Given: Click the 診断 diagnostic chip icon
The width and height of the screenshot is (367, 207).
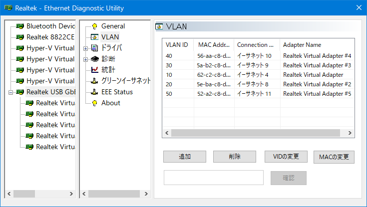Looking at the screenshot, I should tap(94, 59).
